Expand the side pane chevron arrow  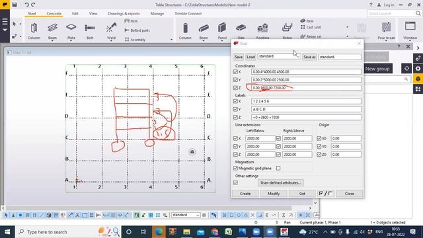(418, 48)
